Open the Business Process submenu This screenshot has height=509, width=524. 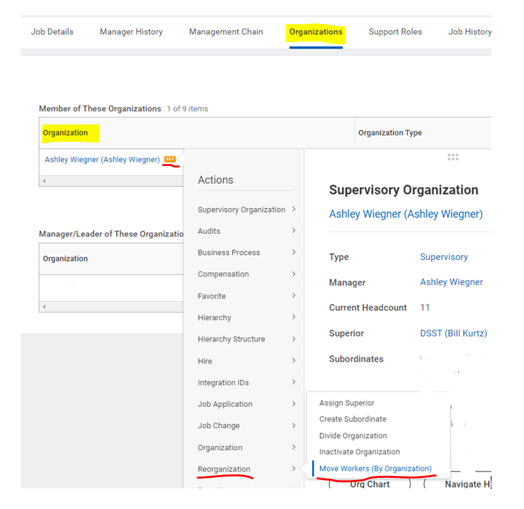click(x=246, y=252)
